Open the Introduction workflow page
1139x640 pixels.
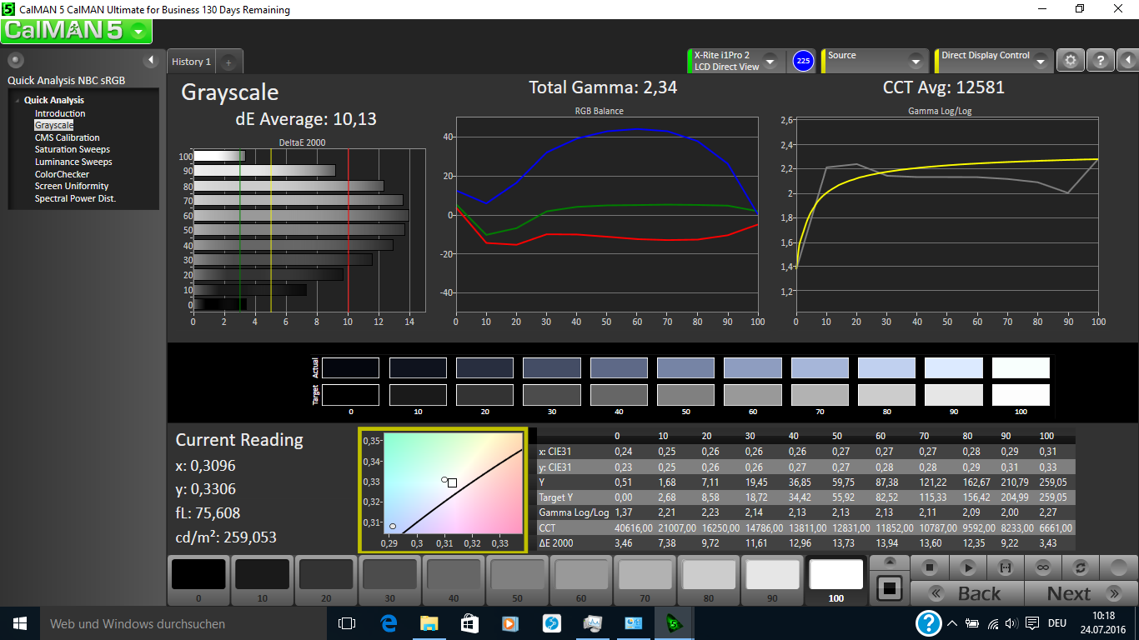(x=60, y=113)
